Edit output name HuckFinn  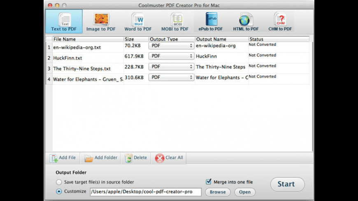[x=207, y=56]
